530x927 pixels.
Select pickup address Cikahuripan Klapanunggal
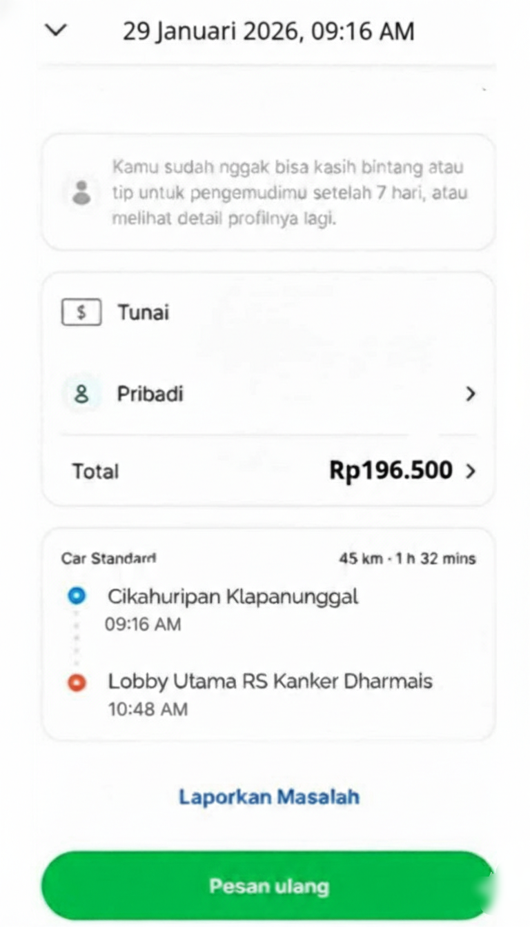233,597
